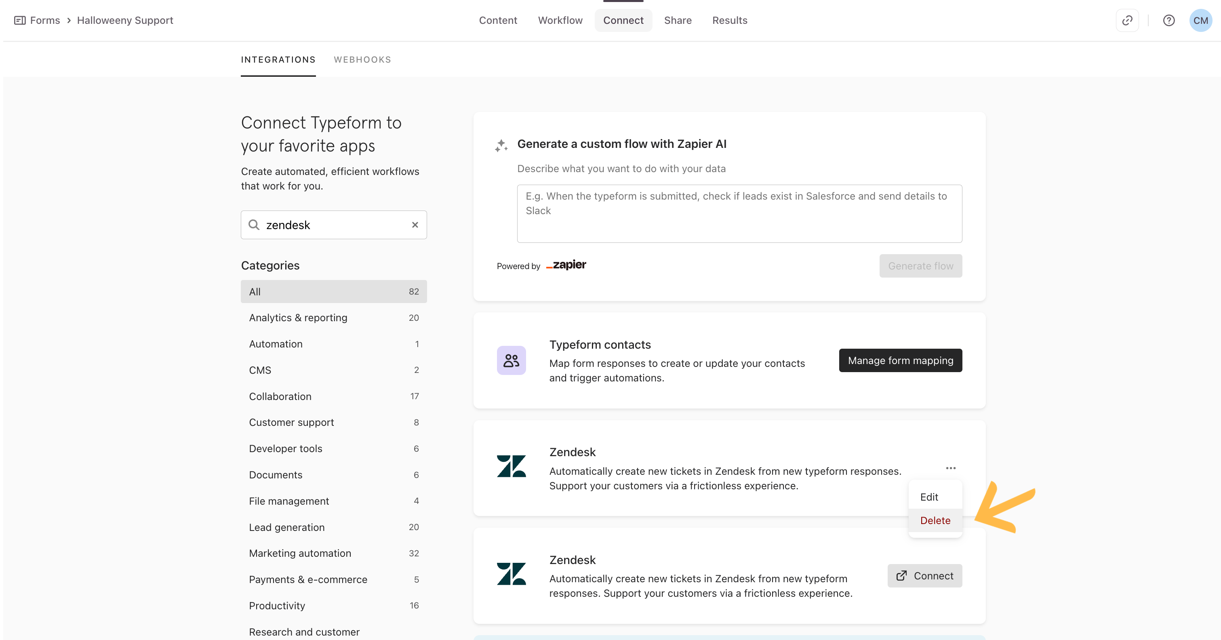Click the connected Zendesk logo icon

(x=511, y=466)
